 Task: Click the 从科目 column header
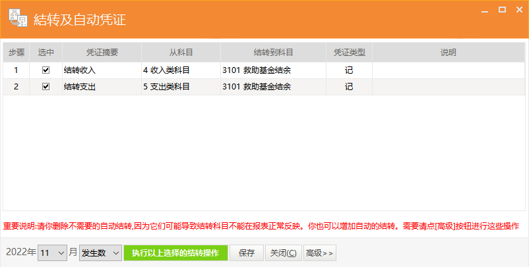[x=181, y=53]
